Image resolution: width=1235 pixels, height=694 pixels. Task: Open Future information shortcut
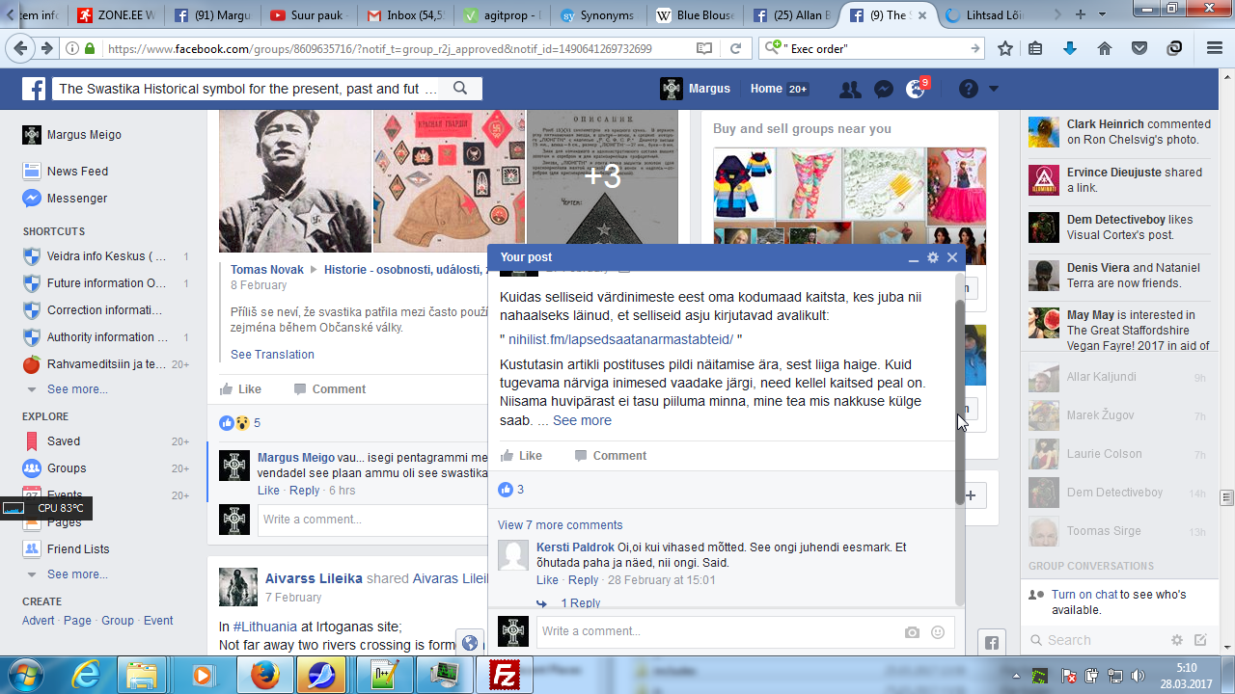[106, 283]
